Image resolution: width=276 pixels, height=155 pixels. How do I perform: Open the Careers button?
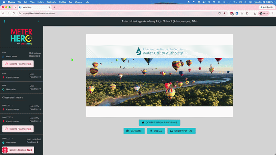coord(134,131)
